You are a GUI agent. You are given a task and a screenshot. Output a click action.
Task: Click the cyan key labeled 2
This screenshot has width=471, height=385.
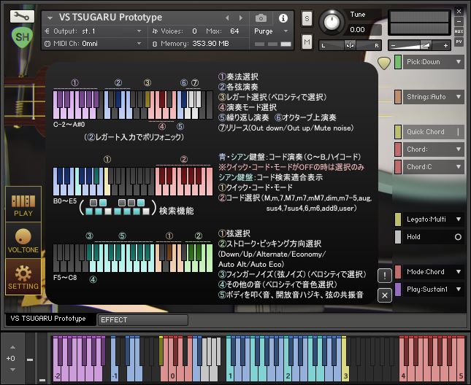click(x=288, y=374)
